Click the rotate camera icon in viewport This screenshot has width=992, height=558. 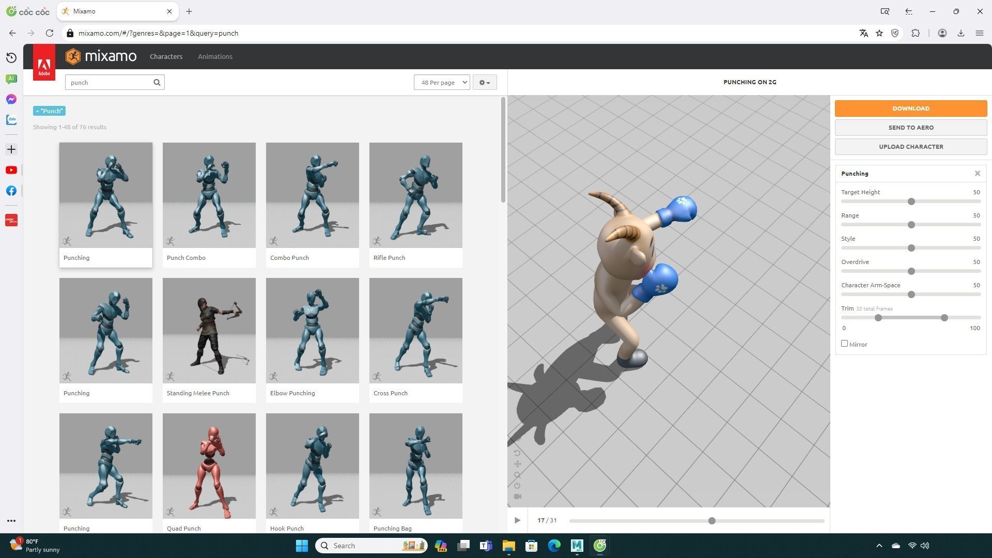coord(517,453)
